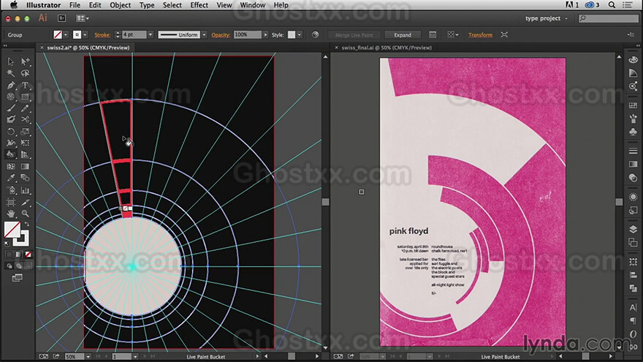The width and height of the screenshot is (643, 362).
Task: Open the Window menu
Action: point(252,5)
